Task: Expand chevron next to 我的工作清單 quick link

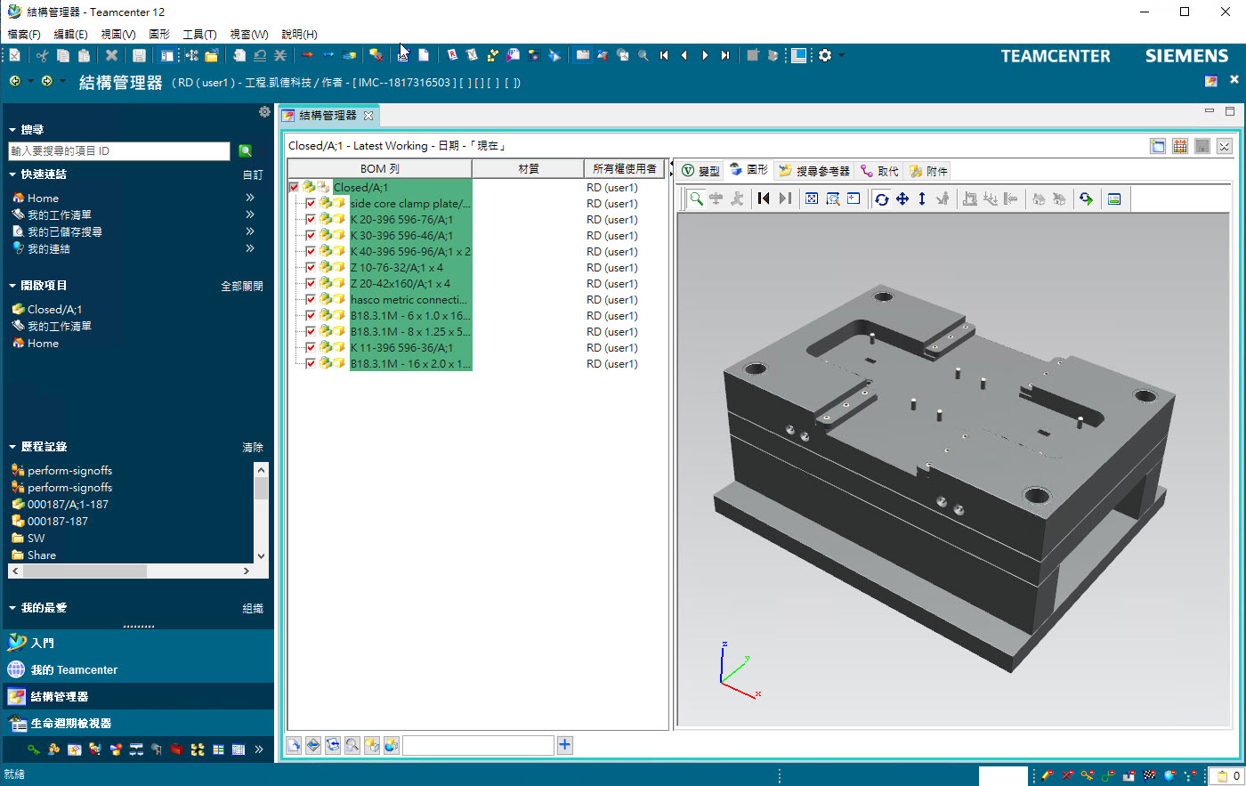Action: [x=250, y=215]
